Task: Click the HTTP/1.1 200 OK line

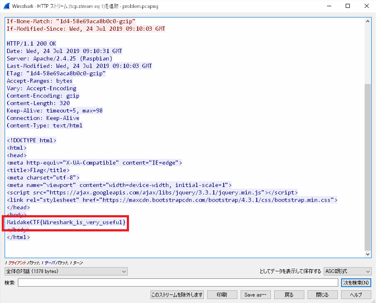Action: tap(32, 43)
